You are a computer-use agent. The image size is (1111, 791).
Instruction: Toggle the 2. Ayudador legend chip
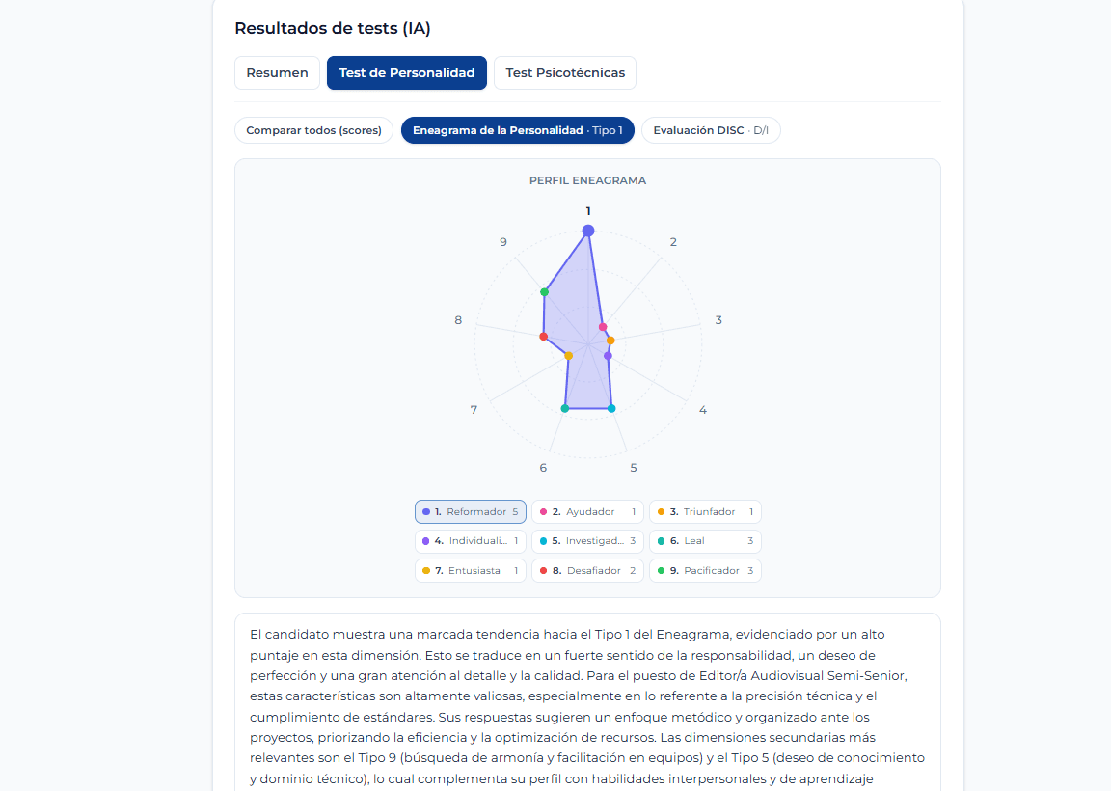click(x=587, y=512)
